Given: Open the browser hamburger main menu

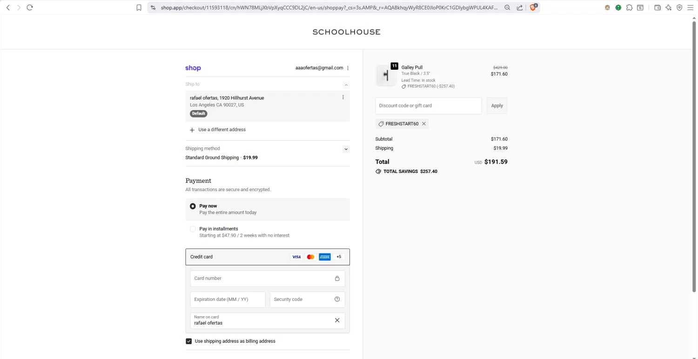Looking at the screenshot, I should (691, 7).
